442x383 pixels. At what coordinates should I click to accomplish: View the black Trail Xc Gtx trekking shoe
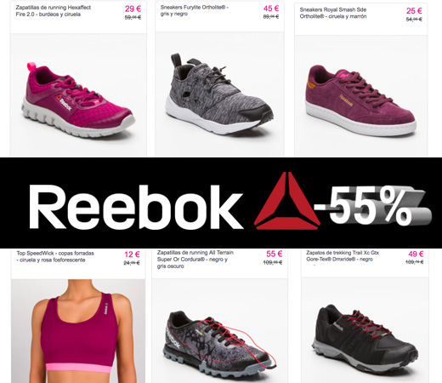click(365, 339)
